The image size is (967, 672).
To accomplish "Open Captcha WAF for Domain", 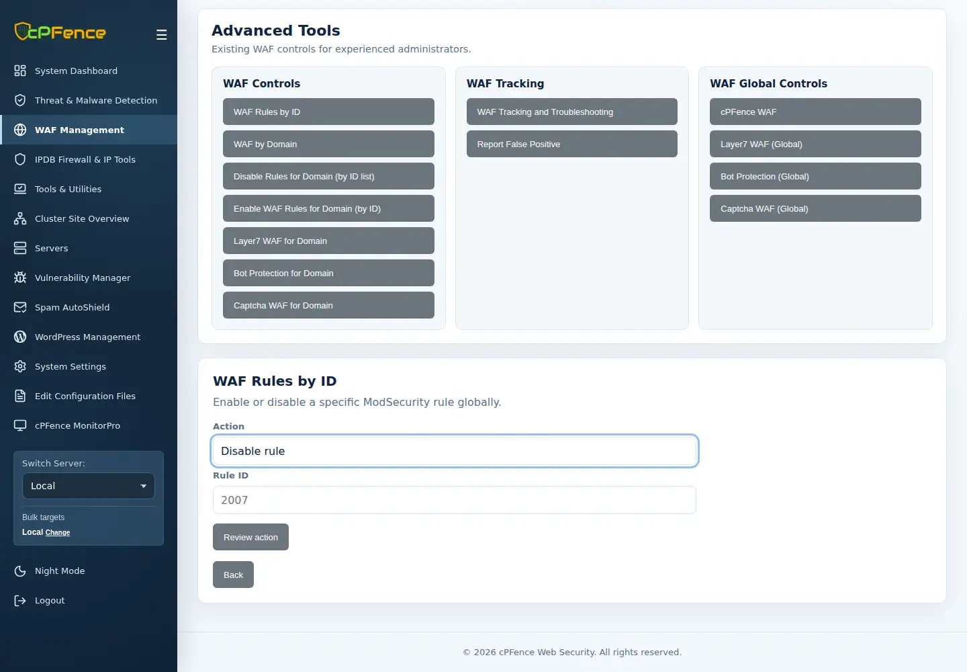I will point(328,305).
